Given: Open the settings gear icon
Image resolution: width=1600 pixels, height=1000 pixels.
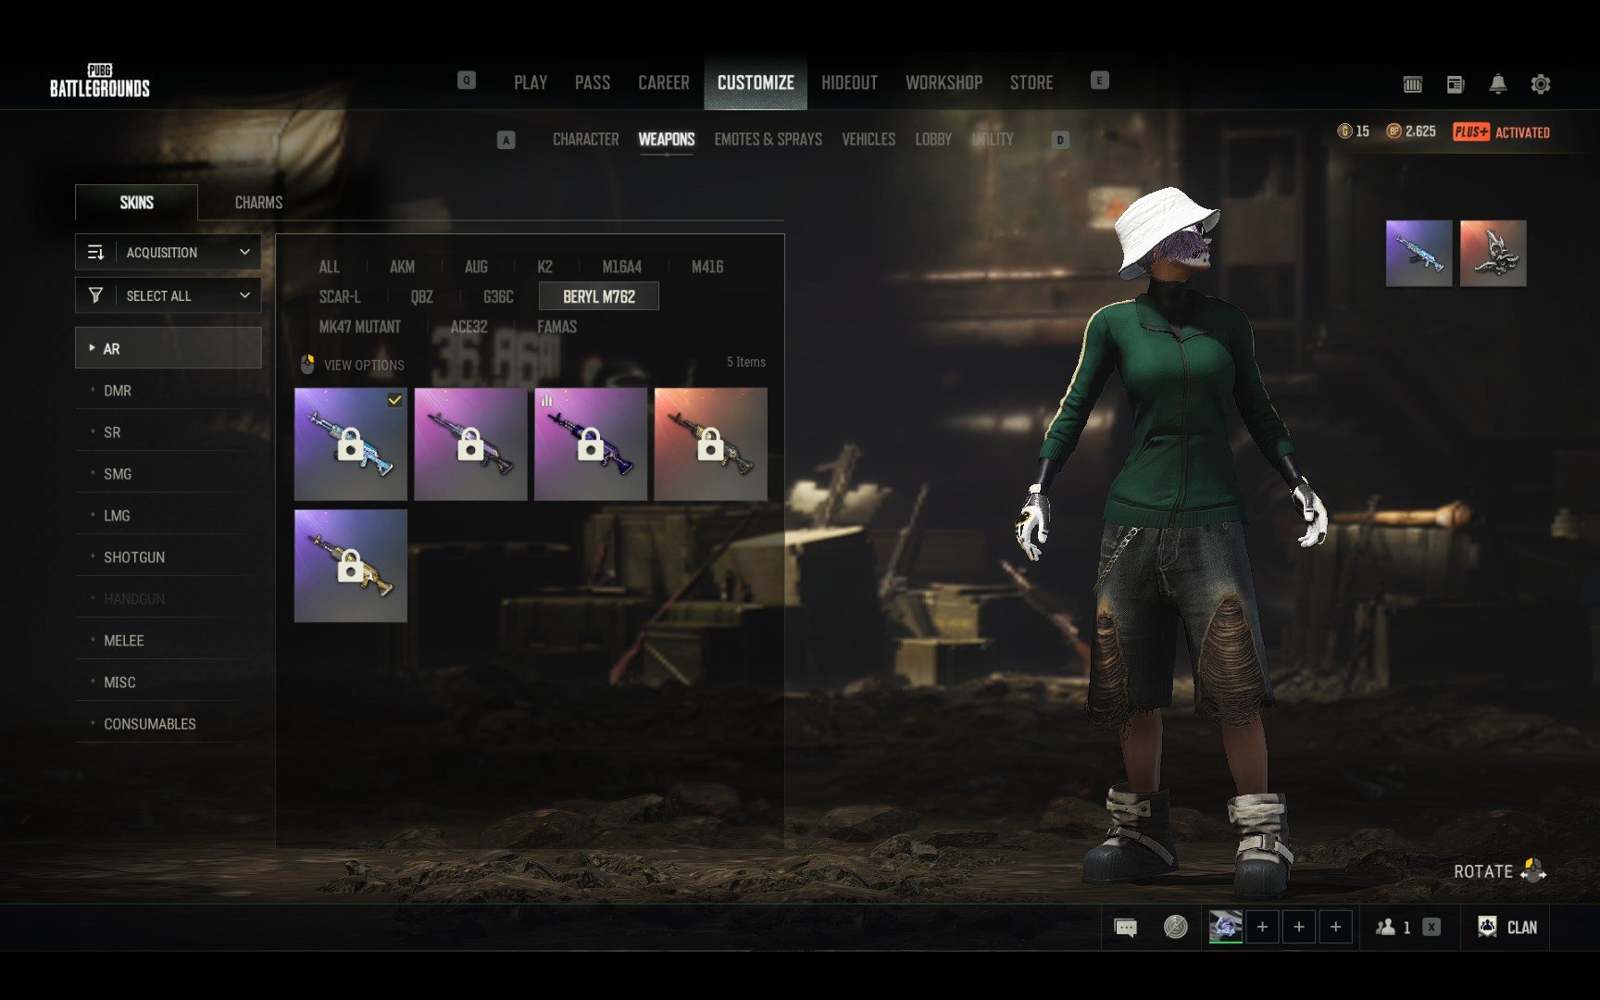Looking at the screenshot, I should pos(1540,84).
